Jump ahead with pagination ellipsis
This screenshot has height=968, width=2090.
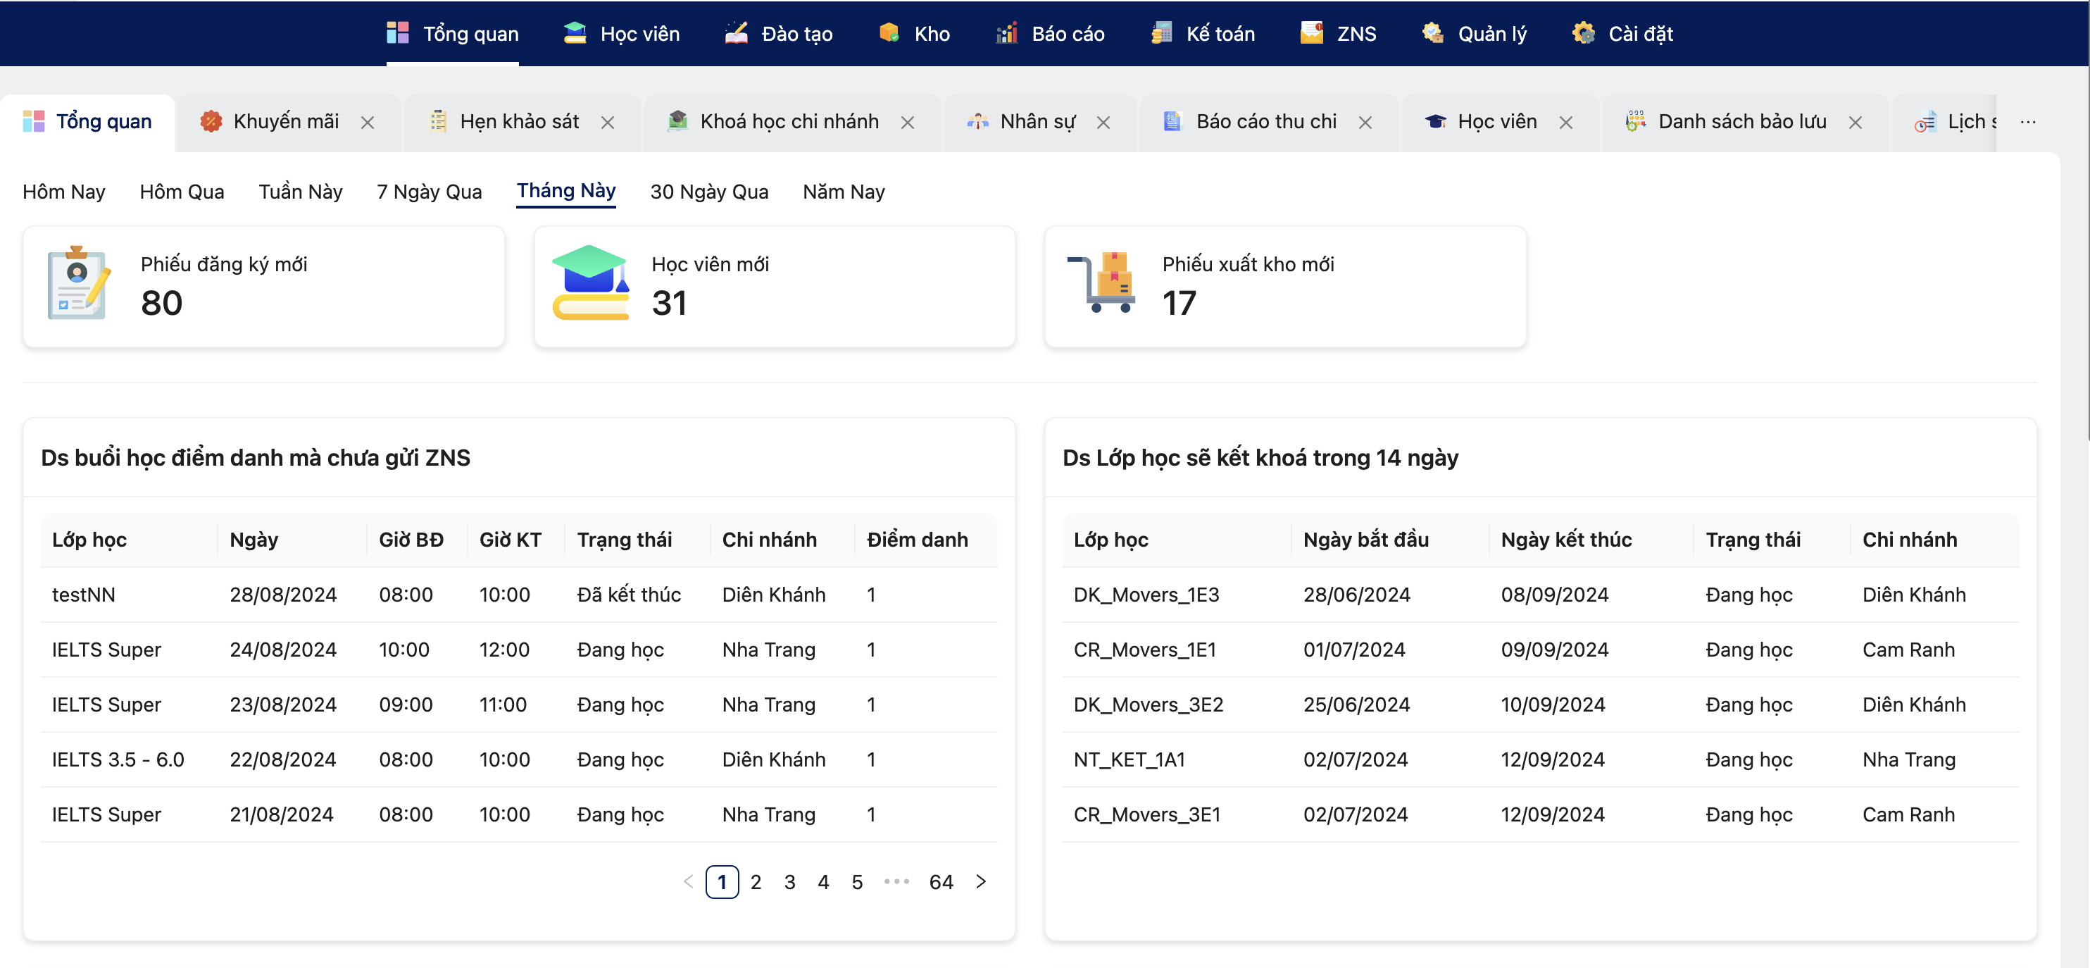click(896, 881)
